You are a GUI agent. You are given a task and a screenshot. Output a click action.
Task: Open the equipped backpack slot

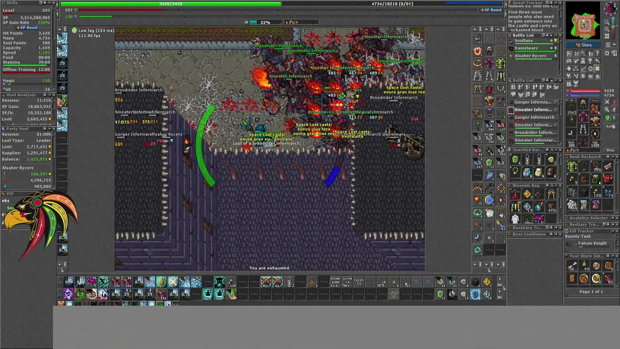[x=595, y=109]
